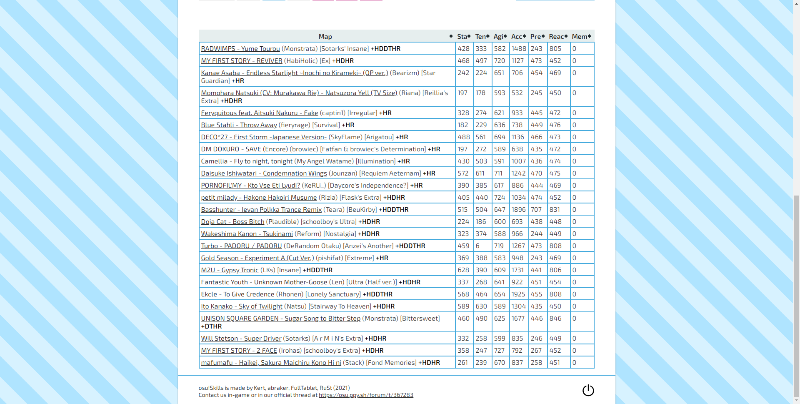Open Daisuke Ishiwatari Condemnation Wings link
Screen dimensions: 800x404
pyautogui.click(x=264, y=173)
